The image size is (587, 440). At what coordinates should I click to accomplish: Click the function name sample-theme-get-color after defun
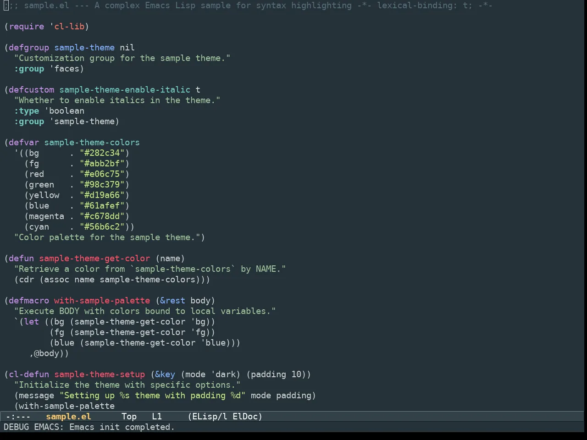click(x=94, y=258)
